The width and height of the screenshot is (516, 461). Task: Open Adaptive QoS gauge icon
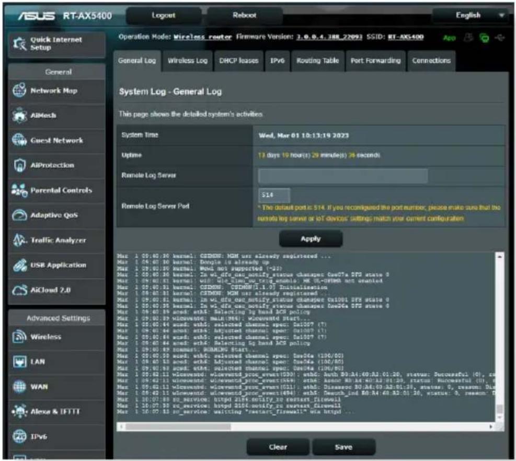pos(19,215)
